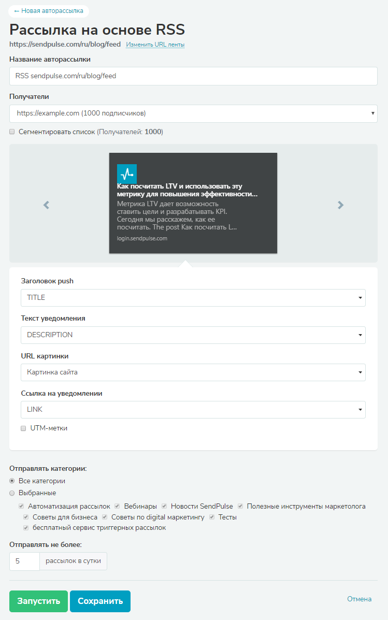Expand Текст уведомления dropdown

click(x=193, y=335)
